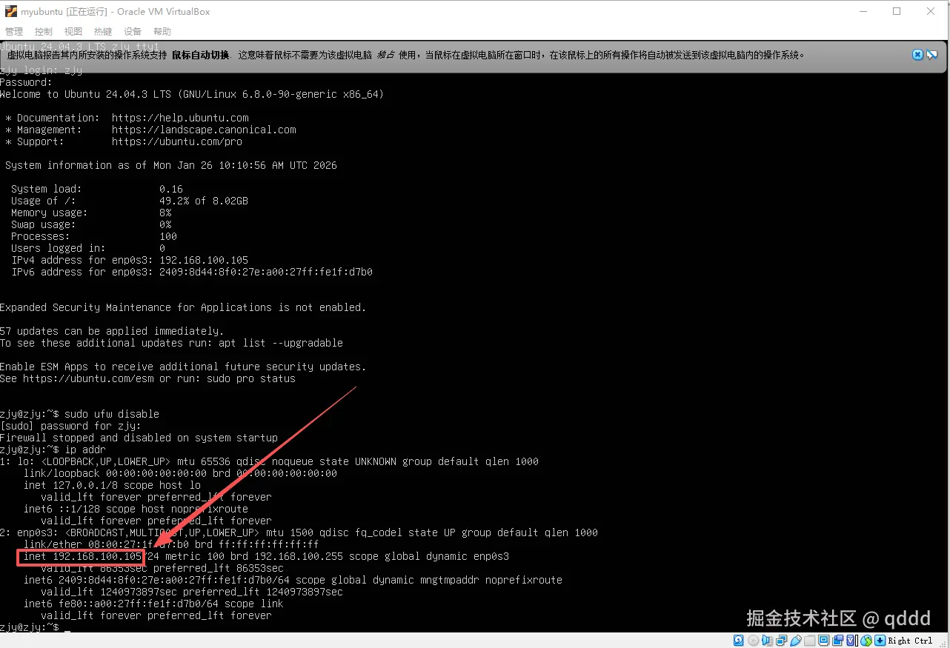Open the display settings status icon

coord(824,641)
